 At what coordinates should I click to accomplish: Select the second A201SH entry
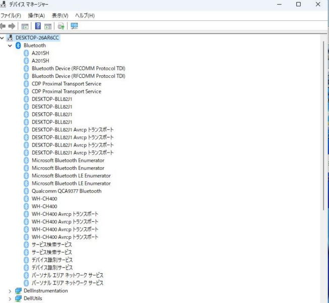(40, 61)
